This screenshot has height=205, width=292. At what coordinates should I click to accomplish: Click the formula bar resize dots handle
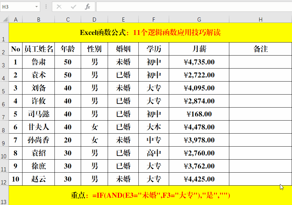tap(46, 7)
